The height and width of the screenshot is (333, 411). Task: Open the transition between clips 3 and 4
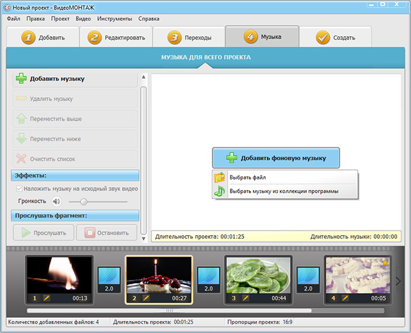(308, 280)
